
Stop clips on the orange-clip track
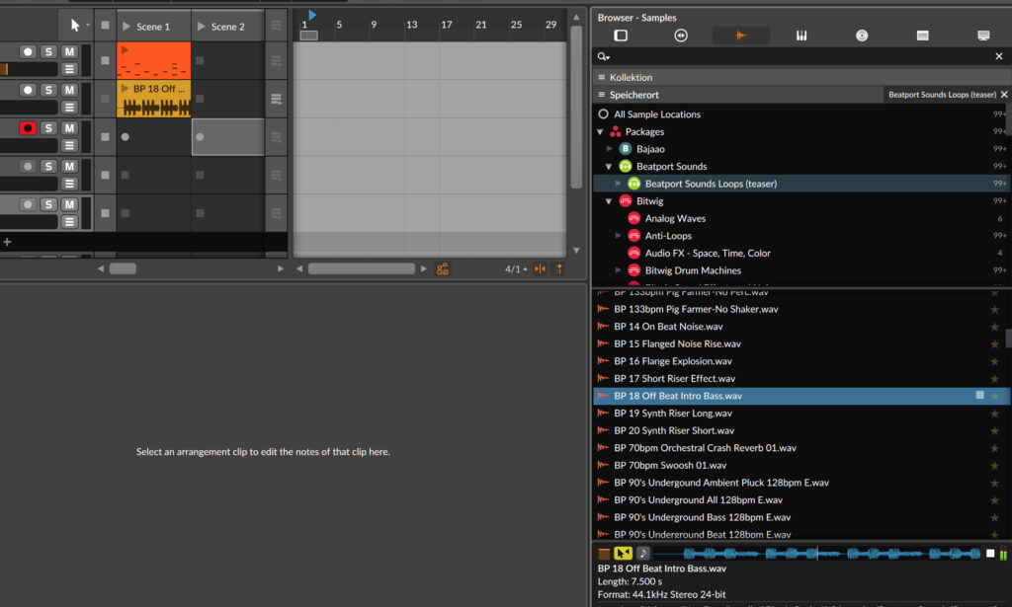click(105, 60)
